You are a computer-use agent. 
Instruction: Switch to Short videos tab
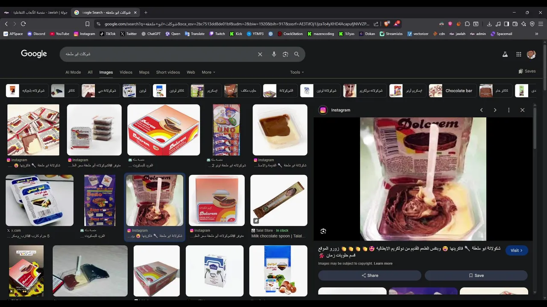pyautogui.click(x=168, y=72)
